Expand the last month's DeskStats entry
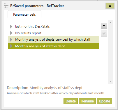 (x=11, y=26)
